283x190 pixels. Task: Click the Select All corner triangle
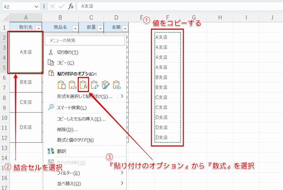click(6, 18)
